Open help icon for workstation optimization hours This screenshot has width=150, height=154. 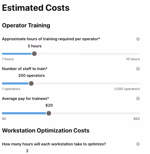tap(138, 144)
